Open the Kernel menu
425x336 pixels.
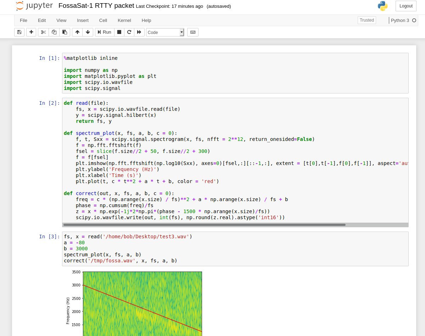click(124, 21)
